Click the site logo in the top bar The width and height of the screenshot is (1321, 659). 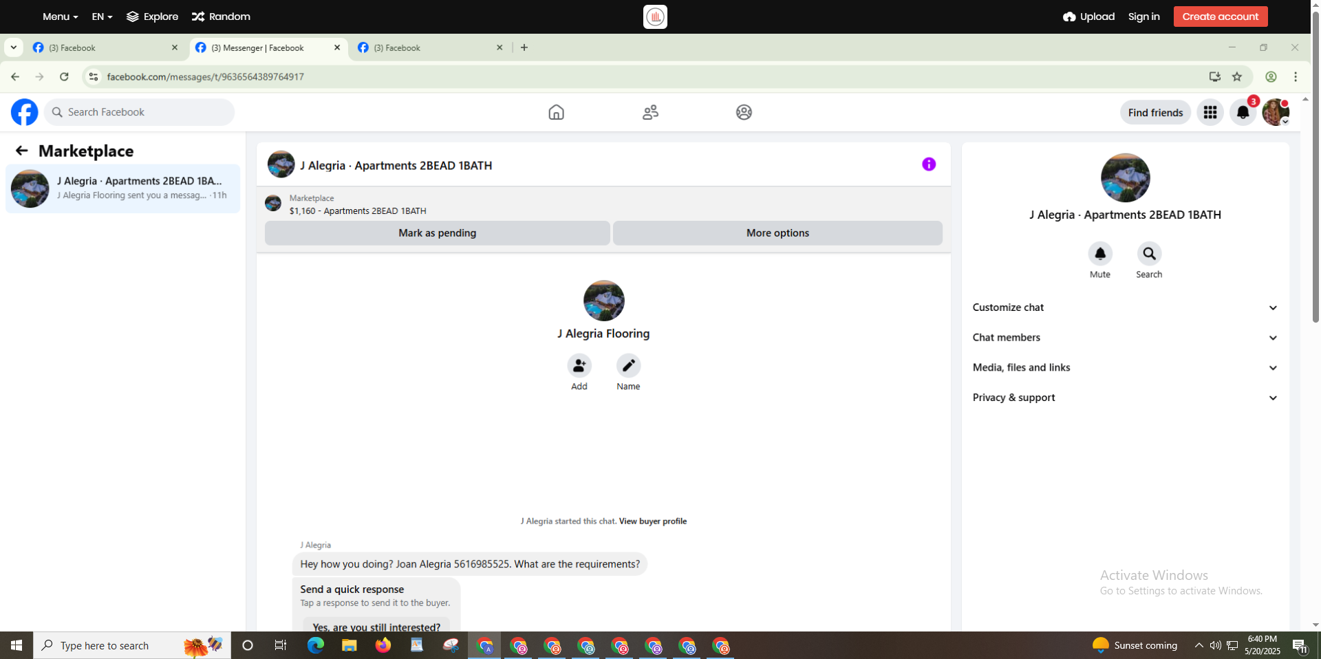coord(655,17)
